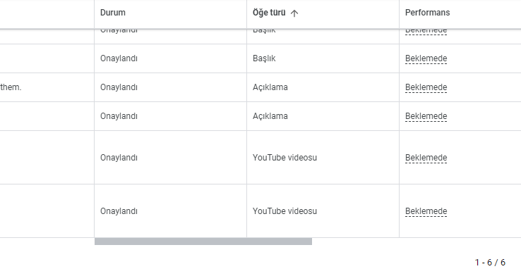
Task: Click Onaylandı status in the Başlık row
Action: tap(119, 58)
